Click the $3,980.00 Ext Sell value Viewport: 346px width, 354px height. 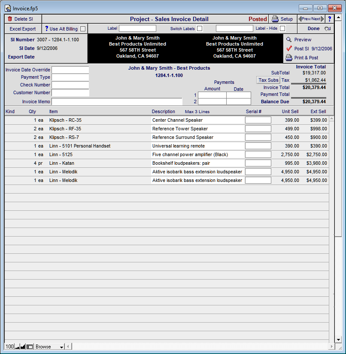tap(316, 163)
